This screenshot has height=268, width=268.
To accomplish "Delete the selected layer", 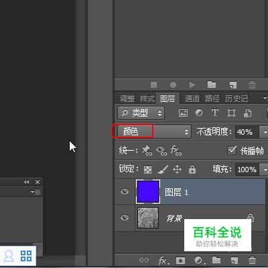I will (252, 261).
